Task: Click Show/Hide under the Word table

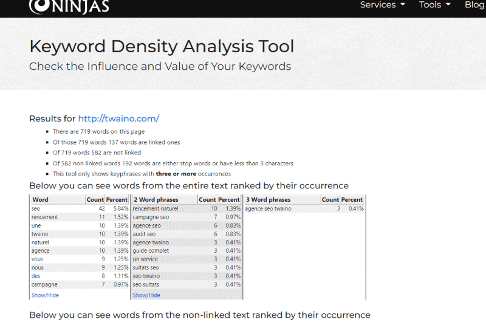Action: [45, 295]
